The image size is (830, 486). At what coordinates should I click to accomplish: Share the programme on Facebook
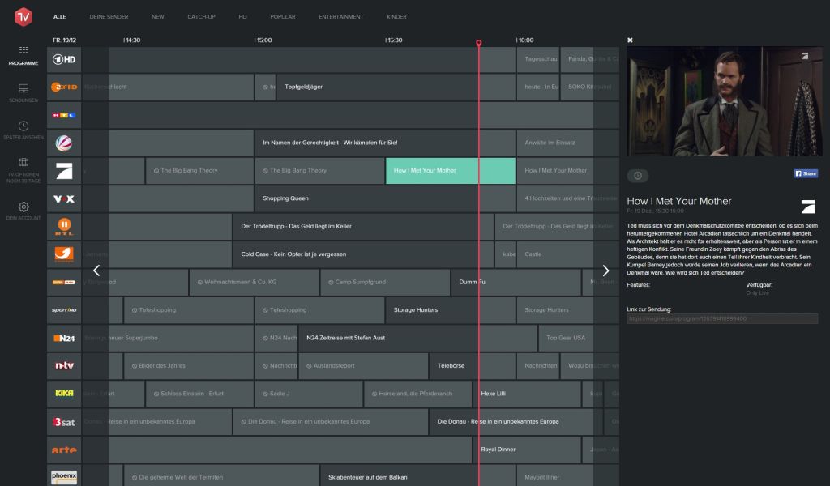806,173
